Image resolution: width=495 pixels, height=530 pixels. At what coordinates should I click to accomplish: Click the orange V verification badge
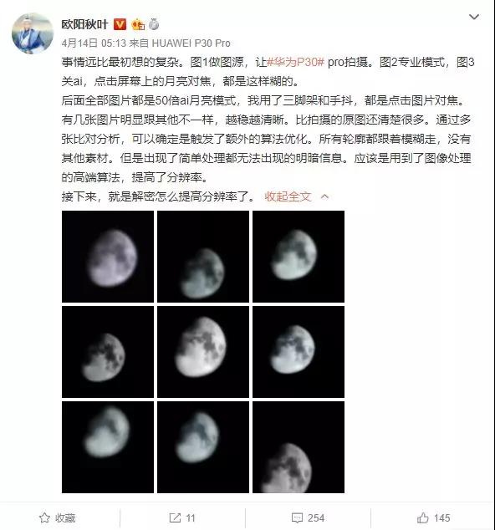[x=120, y=24]
